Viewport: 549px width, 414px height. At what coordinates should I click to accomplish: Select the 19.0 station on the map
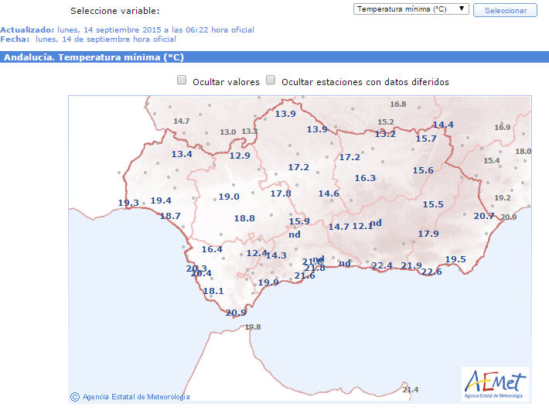[229, 197]
